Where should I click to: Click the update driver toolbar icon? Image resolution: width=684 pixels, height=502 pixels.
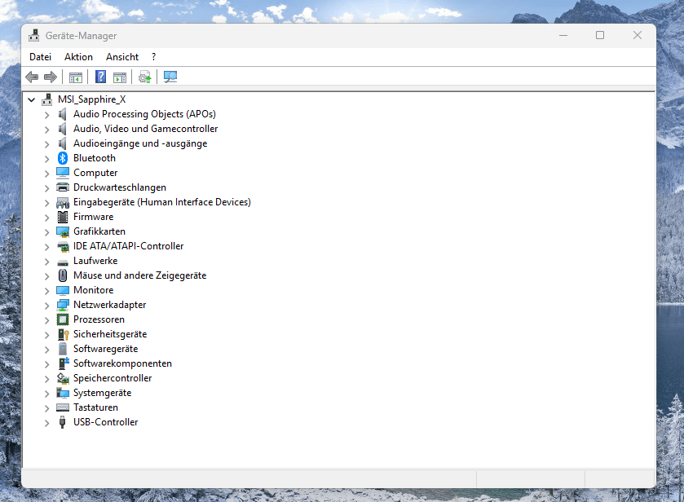(x=145, y=77)
